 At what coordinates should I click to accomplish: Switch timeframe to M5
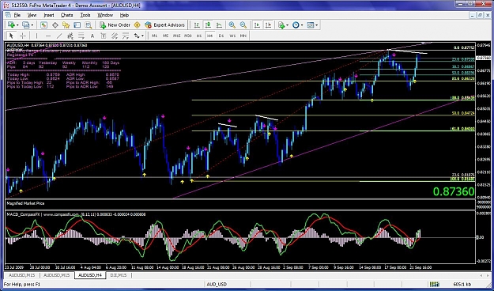tap(165, 36)
